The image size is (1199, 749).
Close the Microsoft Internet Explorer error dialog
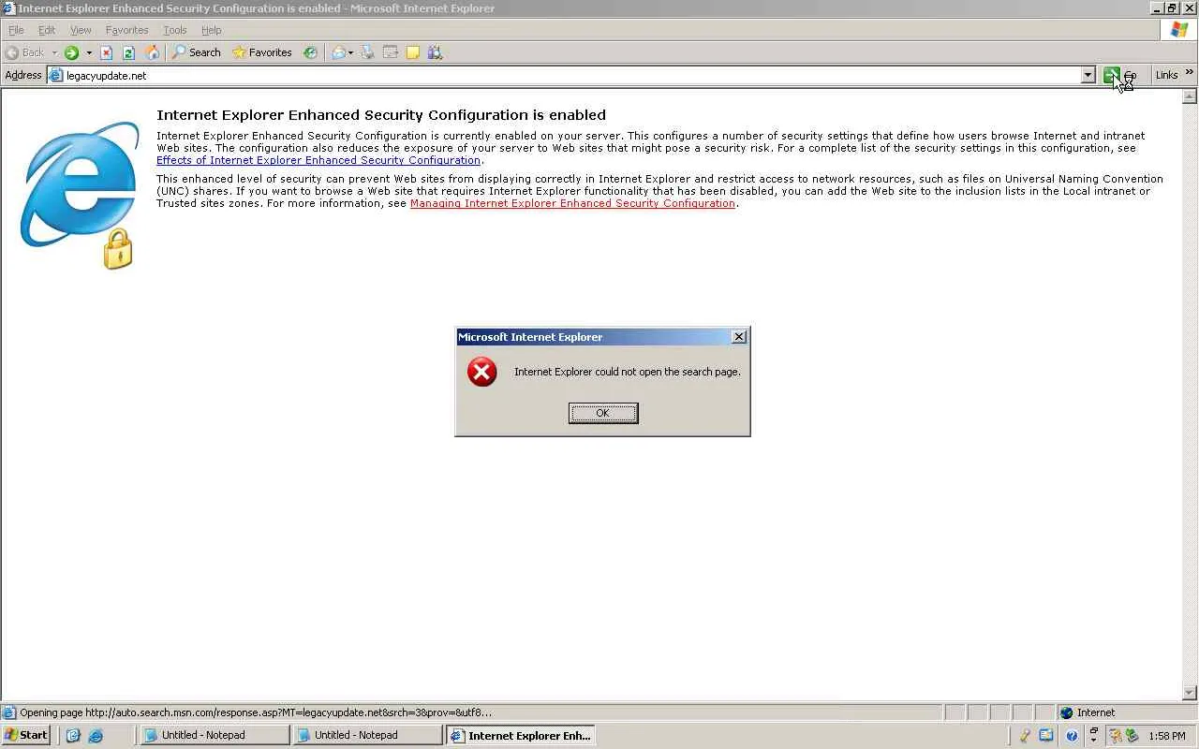[x=739, y=337]
